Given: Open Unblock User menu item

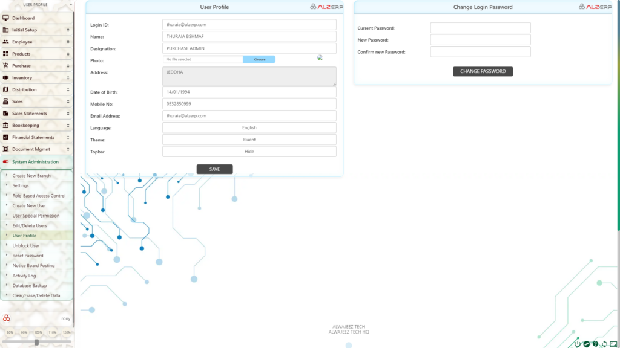Looking at the screenshot, I should [x=25, y=245].
